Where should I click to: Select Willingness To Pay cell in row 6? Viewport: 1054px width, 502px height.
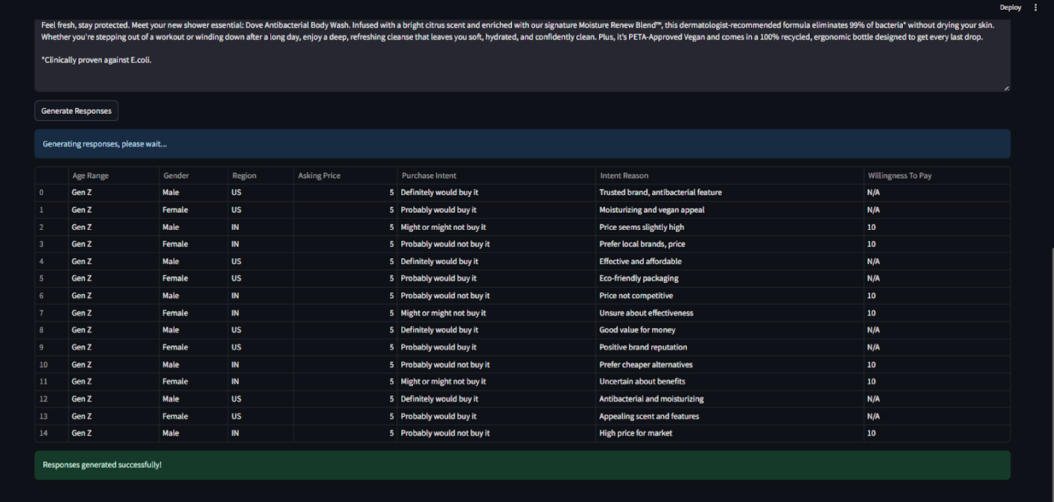(x=936, y=295)
